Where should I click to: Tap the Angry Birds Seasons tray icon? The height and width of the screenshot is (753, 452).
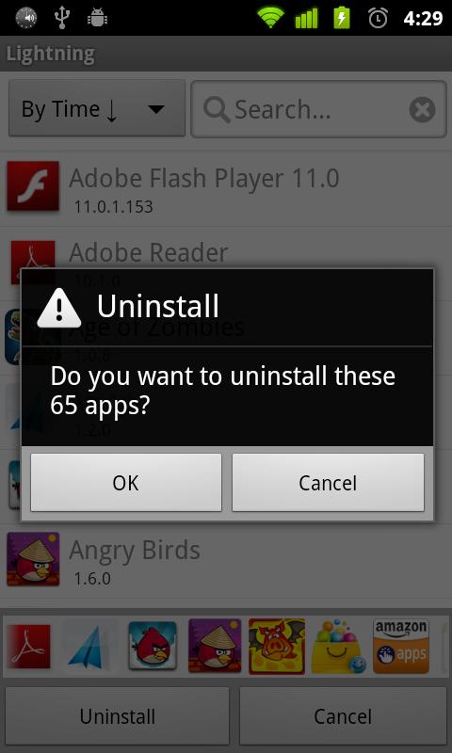215,646
